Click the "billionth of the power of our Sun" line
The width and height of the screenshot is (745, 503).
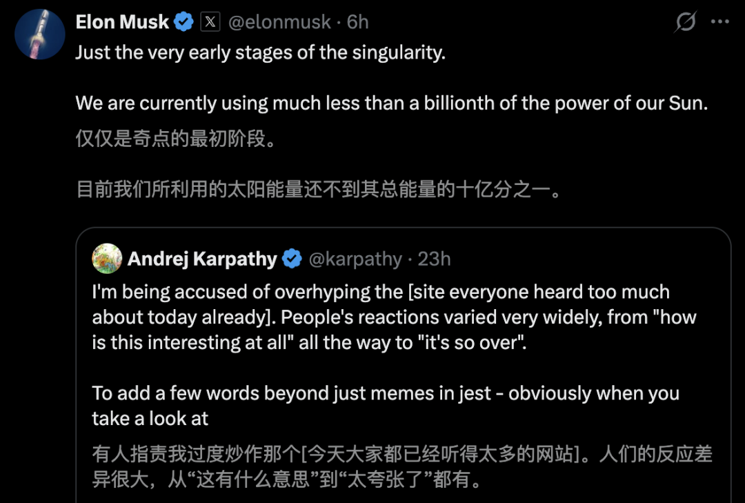tap(392, 103)
